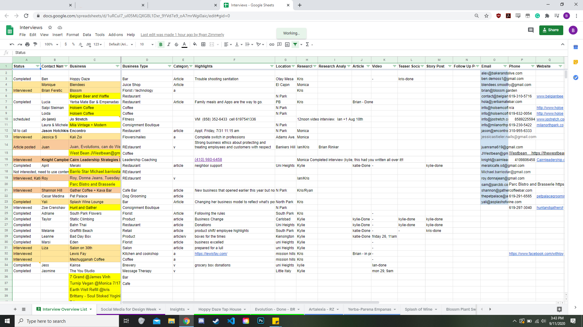Open the huntandgathersh website link
Screen dimensions: 583x327
tap(550, 208)
